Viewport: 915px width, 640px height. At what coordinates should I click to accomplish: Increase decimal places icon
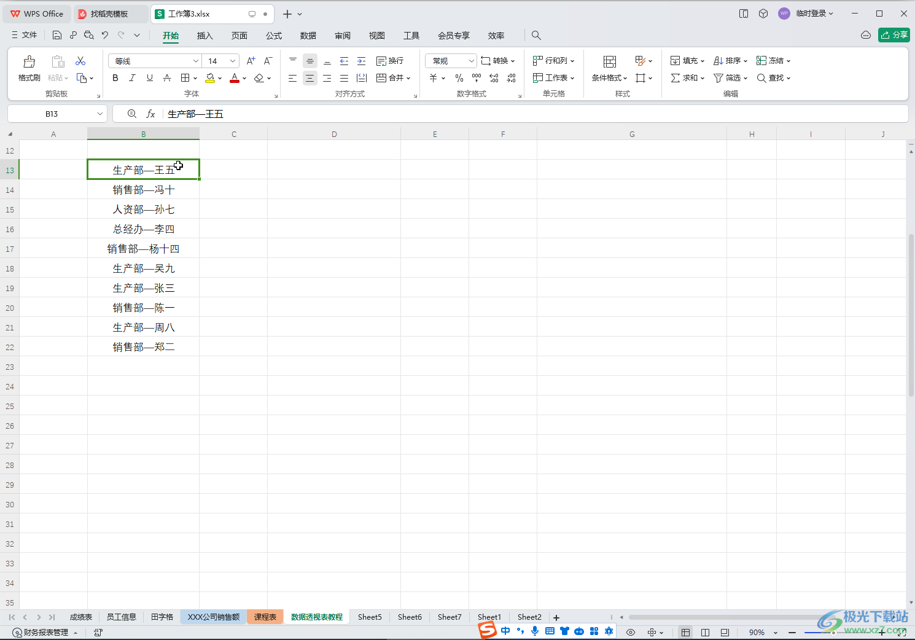pyautogui.click(x=494, y=78)
